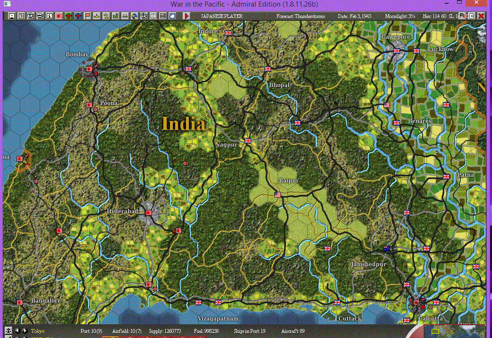Click the 'Moonlight: 3%' status text
Viewport: 492px width, 338px height.
click(400, 16)
